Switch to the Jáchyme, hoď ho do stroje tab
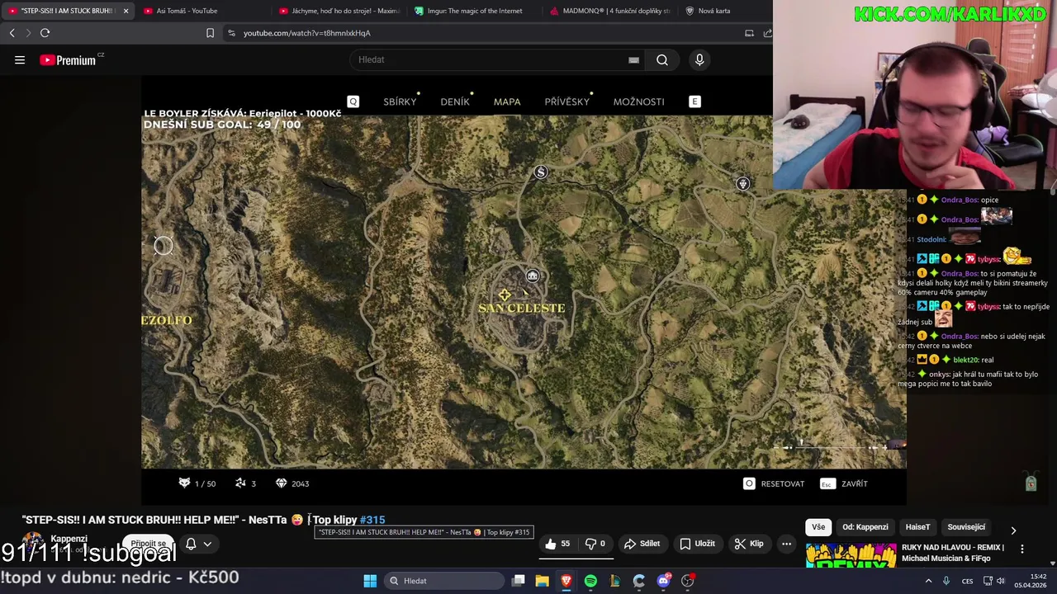The height and width of the screenshot is (594, 1057). (339, 11)
